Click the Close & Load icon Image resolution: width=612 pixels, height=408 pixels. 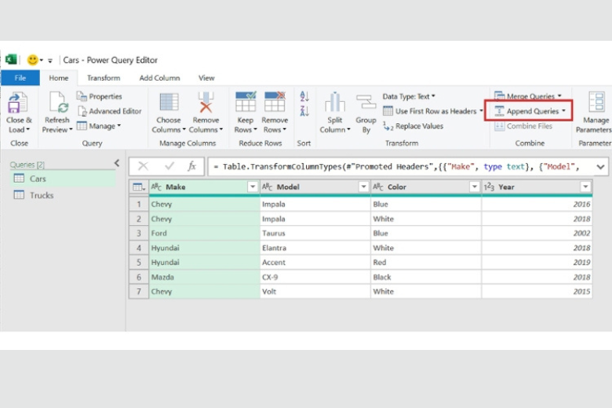pos(19,103)
